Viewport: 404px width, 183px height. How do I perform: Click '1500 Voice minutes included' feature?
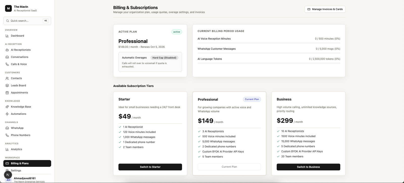pyautogui.click(x=298, y=136)
